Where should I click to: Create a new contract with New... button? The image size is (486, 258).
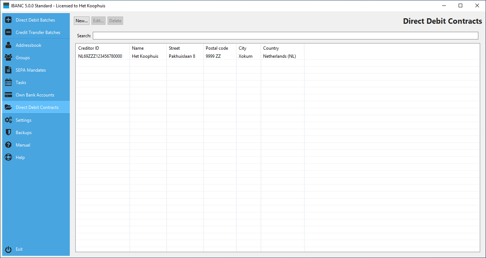81,21
